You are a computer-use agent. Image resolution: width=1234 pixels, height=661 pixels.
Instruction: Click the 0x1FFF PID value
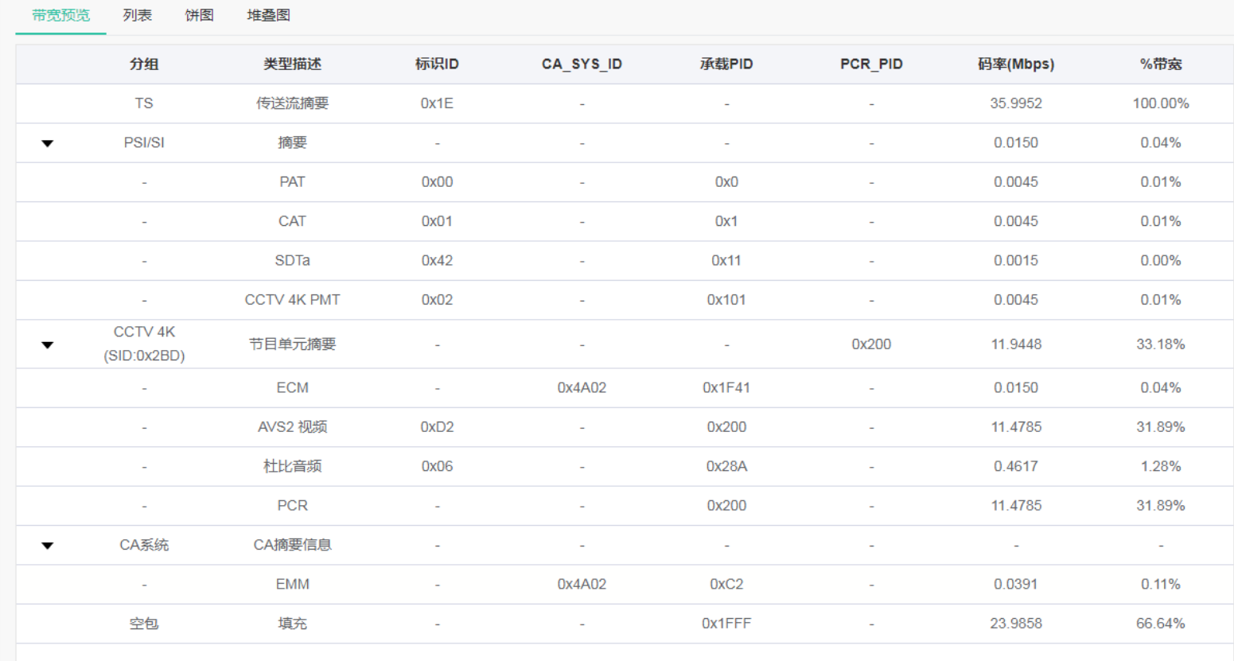coord(726,624)
